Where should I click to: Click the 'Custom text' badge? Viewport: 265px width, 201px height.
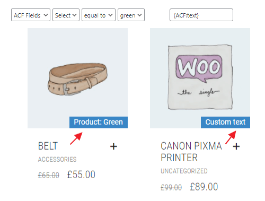click(225, 123)
